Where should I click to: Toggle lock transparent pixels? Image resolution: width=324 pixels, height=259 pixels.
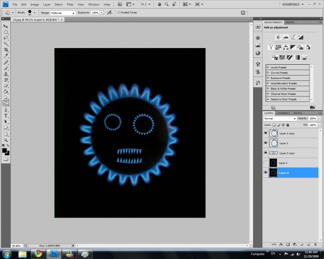click(x=274, y=125)
